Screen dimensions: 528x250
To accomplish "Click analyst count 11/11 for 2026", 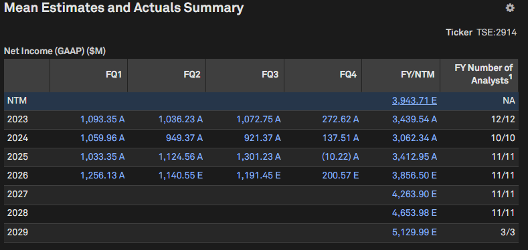I will click(503, 175).
